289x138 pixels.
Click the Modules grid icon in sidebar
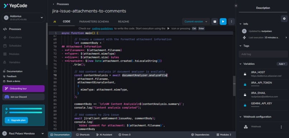pyautogui.click(x=5, y=54)
